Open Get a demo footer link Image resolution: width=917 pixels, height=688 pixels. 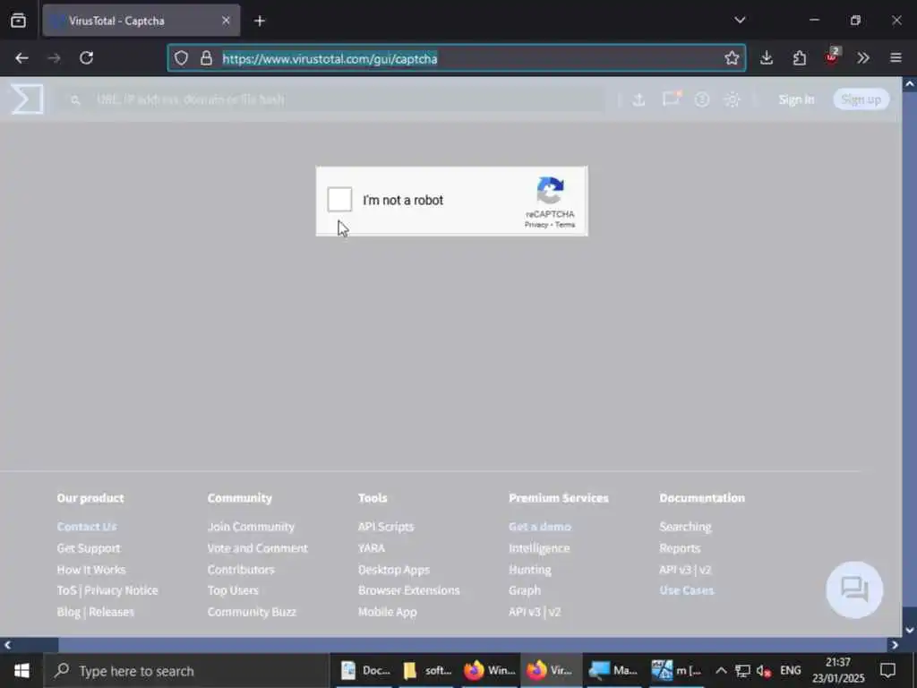click(540, 527)
